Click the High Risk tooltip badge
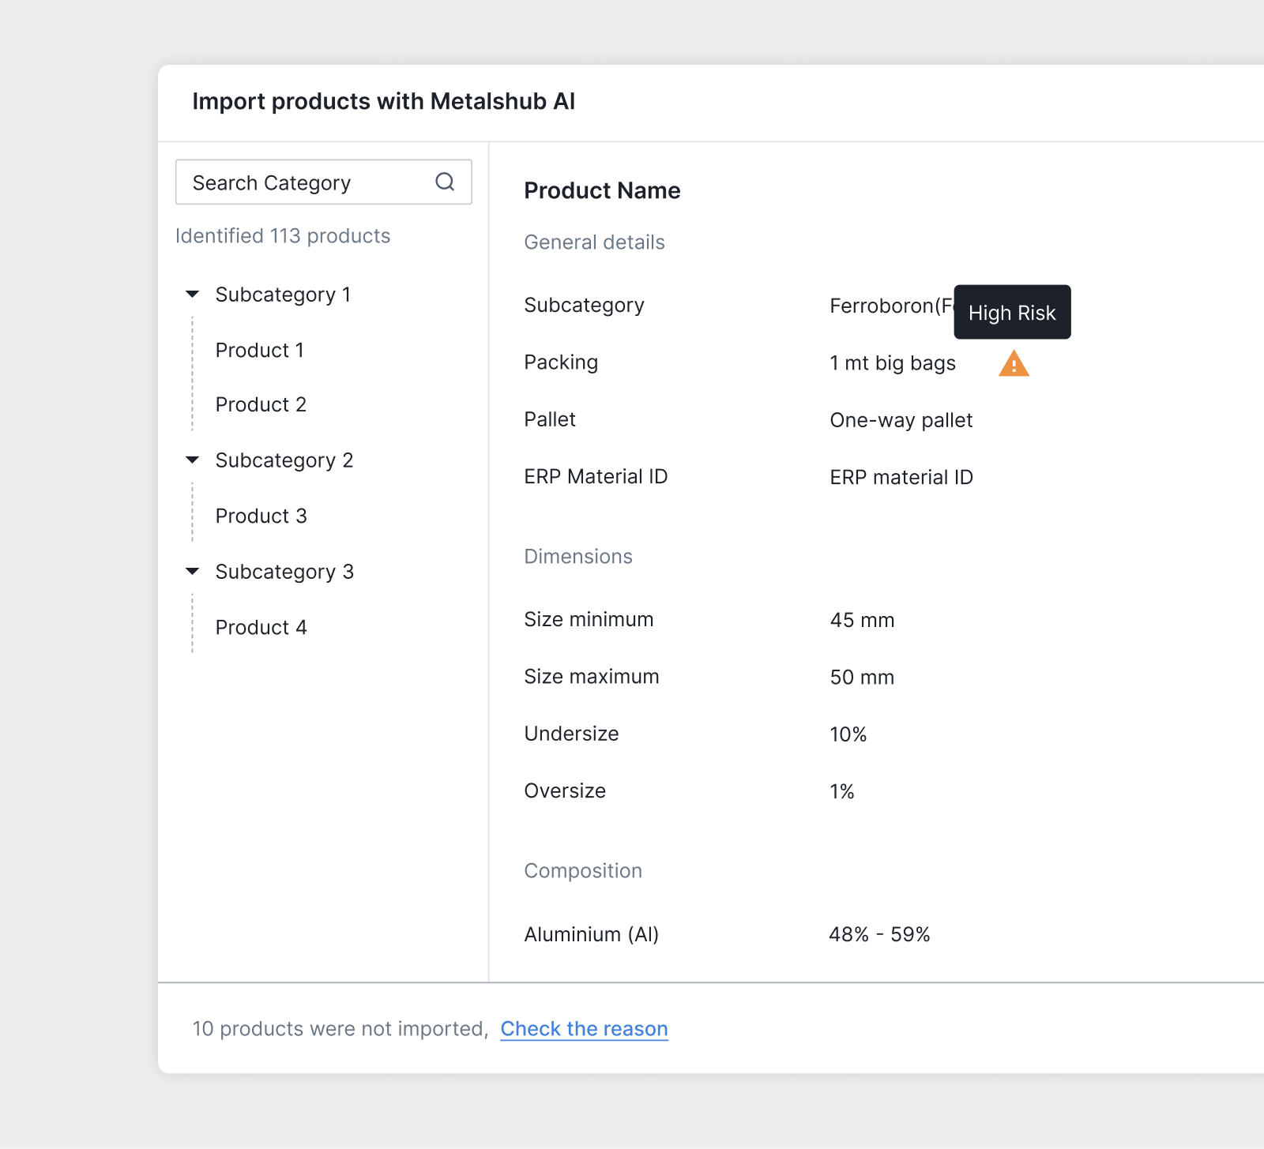 pyautogui.click(x=1012, y=312)
